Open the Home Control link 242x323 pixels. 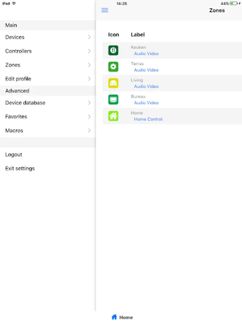coord(148,119)
